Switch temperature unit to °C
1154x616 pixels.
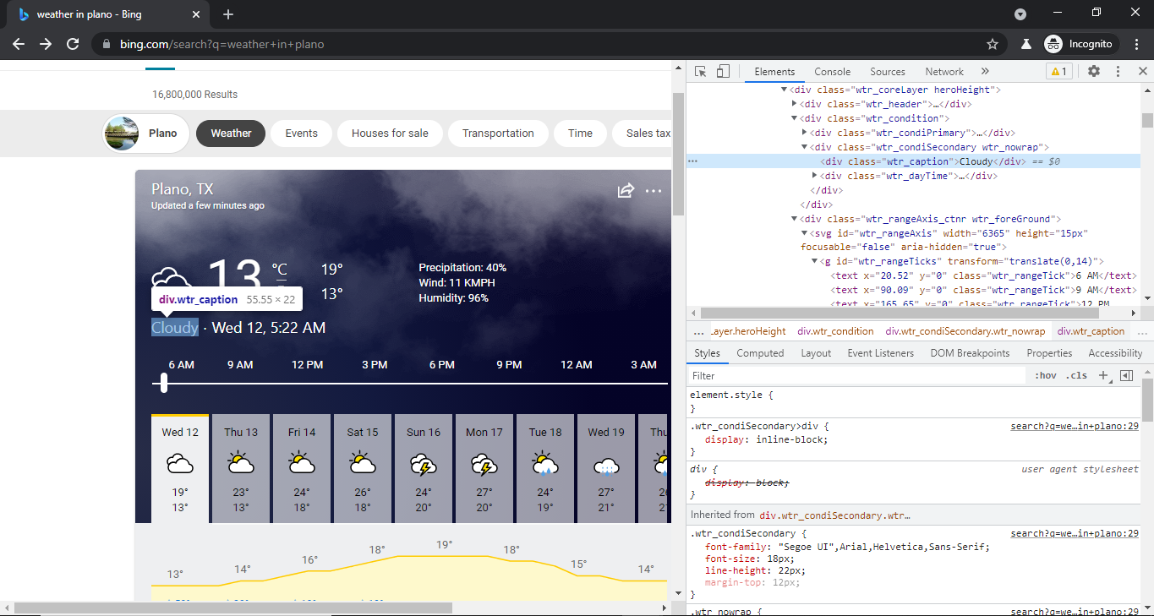[x=279, y=270]
